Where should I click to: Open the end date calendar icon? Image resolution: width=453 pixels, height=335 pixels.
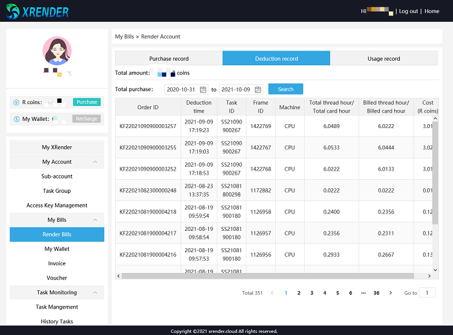(x=258, y=89)
